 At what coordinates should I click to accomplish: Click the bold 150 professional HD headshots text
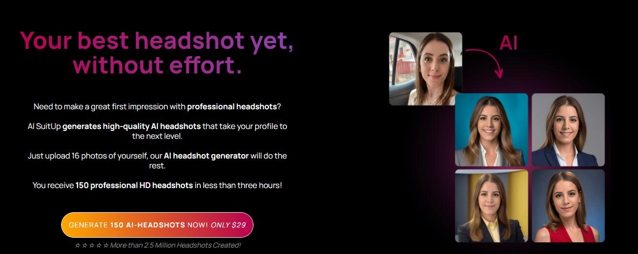[x=134, y=185]
